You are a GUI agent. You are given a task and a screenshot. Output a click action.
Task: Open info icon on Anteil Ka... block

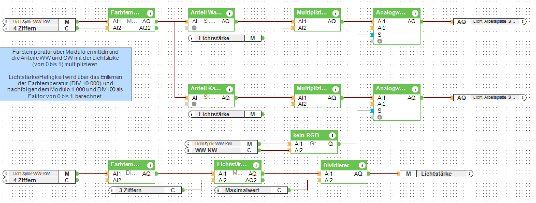pos(229,89)
